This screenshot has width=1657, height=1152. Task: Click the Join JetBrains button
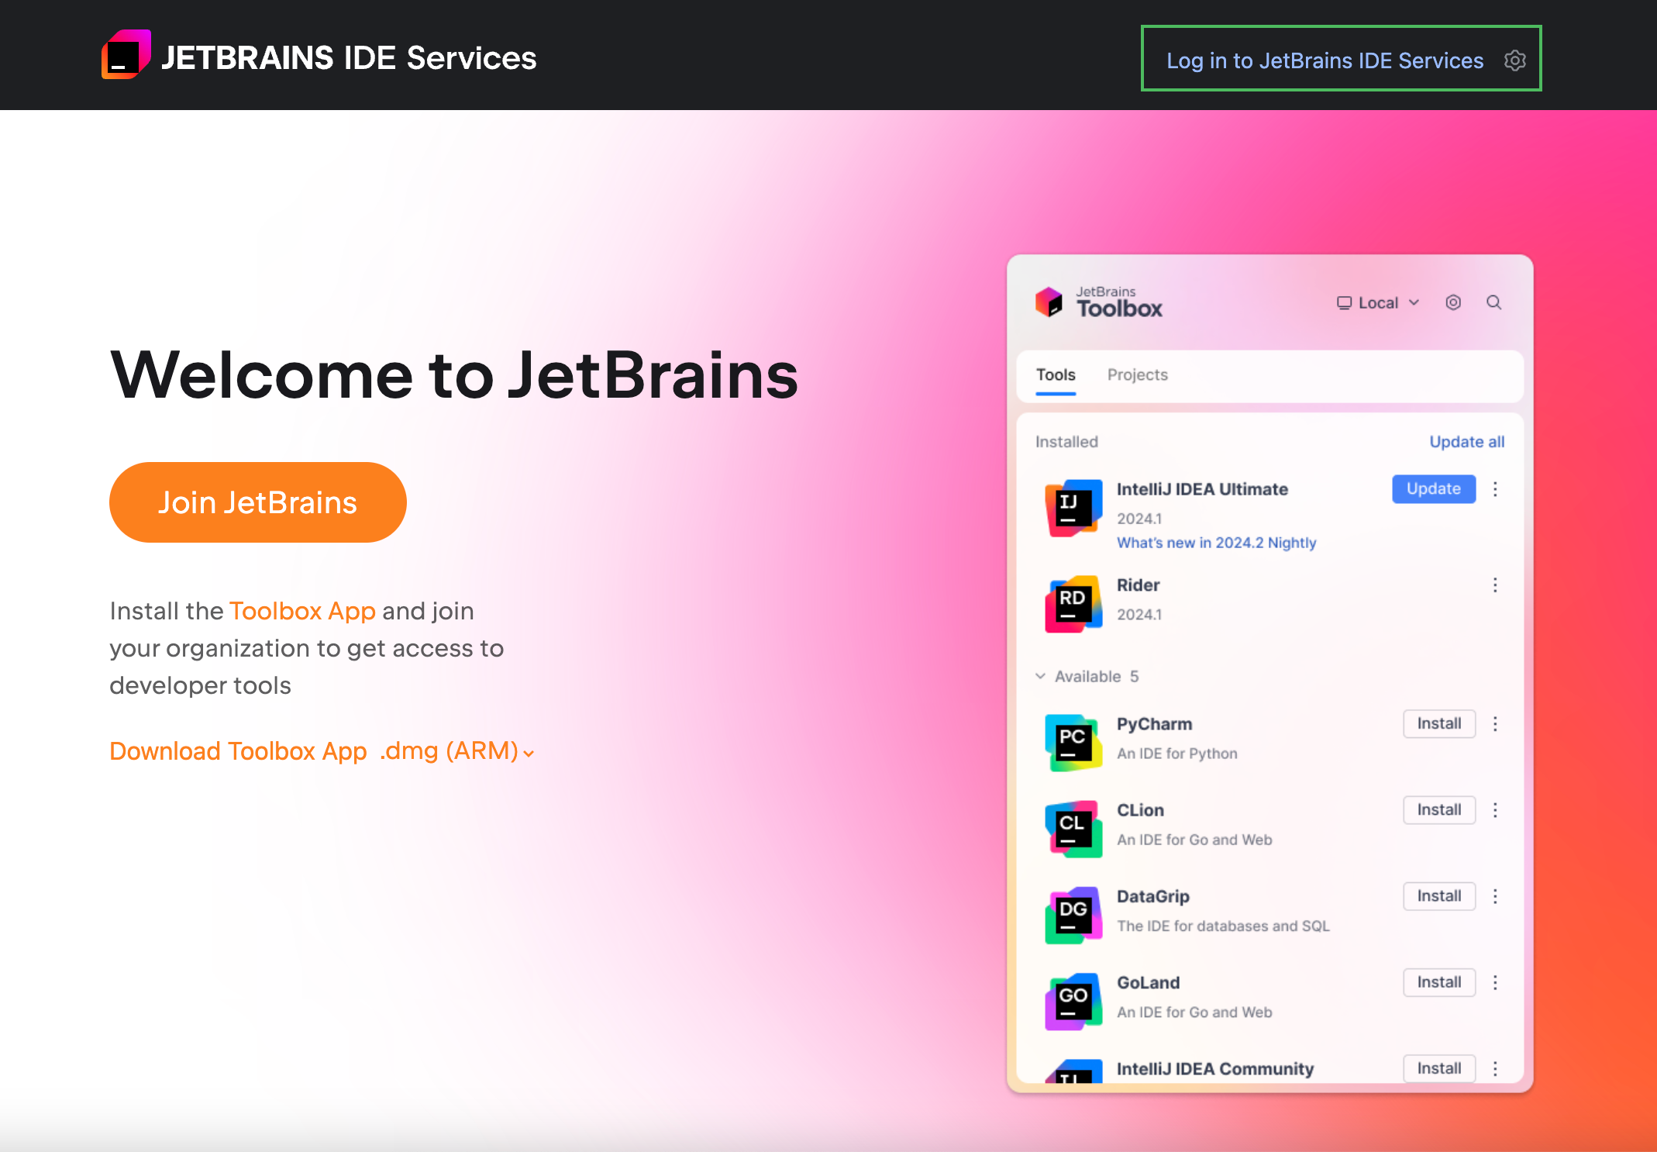click(x=257, y=502)
